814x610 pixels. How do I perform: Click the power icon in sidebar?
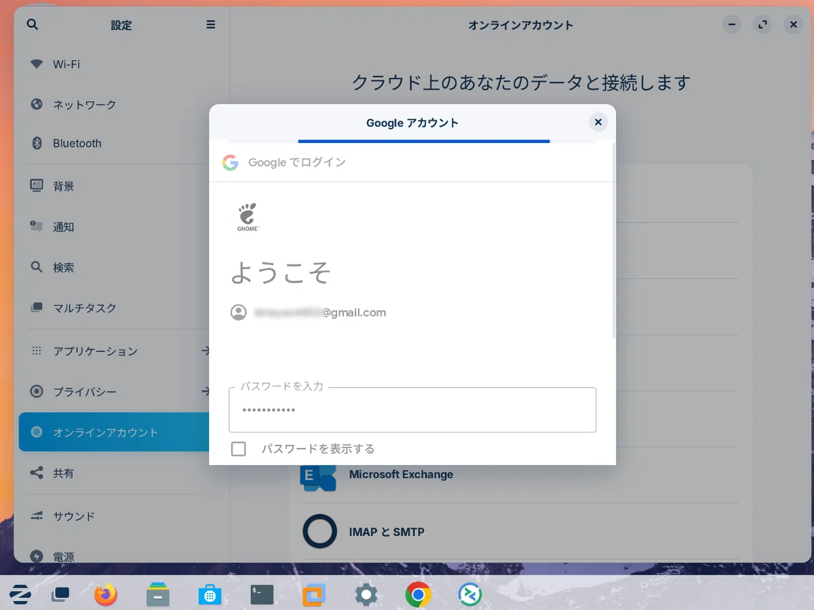pyautogui.click(x=37, y=556)
